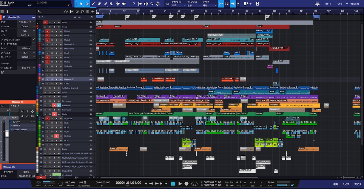Switch to the Project page
Screen dimensions: 364x189
(355, 4)
